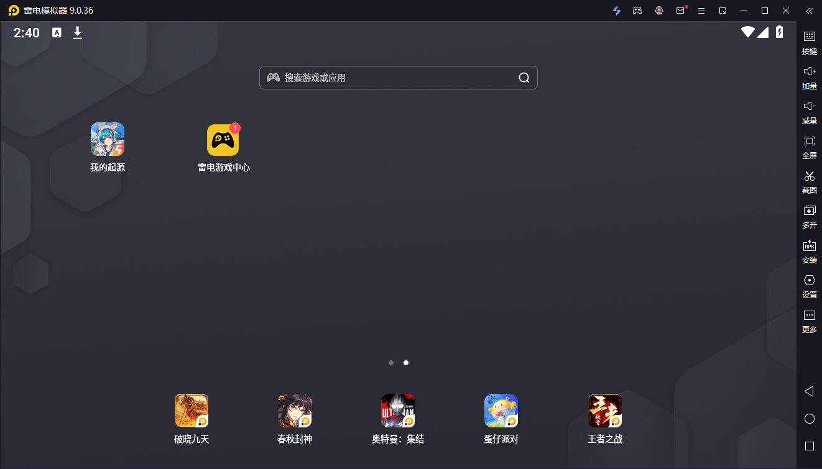Screen dimensions: 822x469
Task: Launch the 春秋封神 game
Action: tap(295, 411)
